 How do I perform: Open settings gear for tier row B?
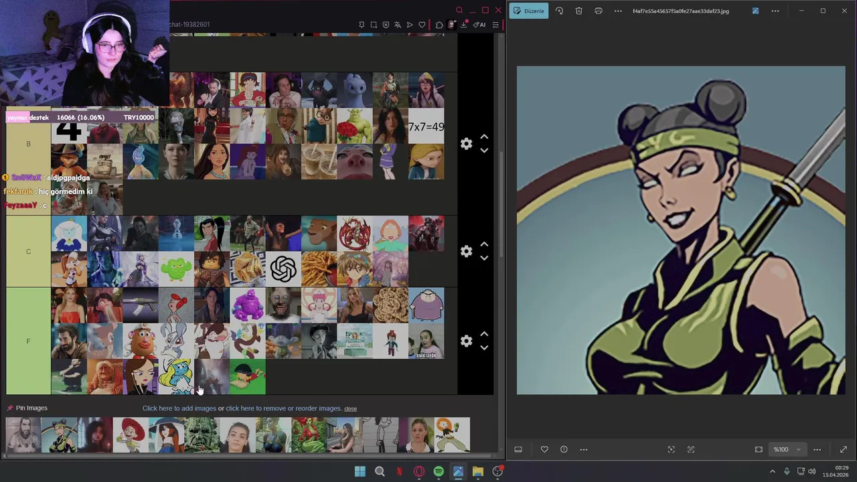click(x=467, y=144)
